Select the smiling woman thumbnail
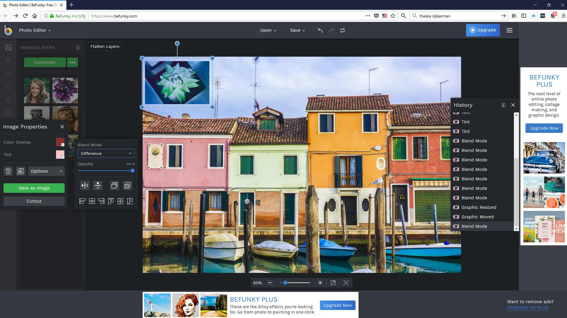The width and height of the screenshot is (567, 318). click(37, 90)
